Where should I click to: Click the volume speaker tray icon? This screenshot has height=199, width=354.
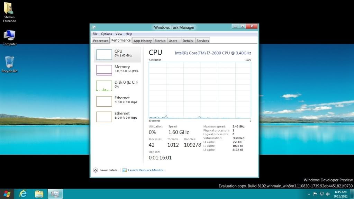tap(328, 194)
